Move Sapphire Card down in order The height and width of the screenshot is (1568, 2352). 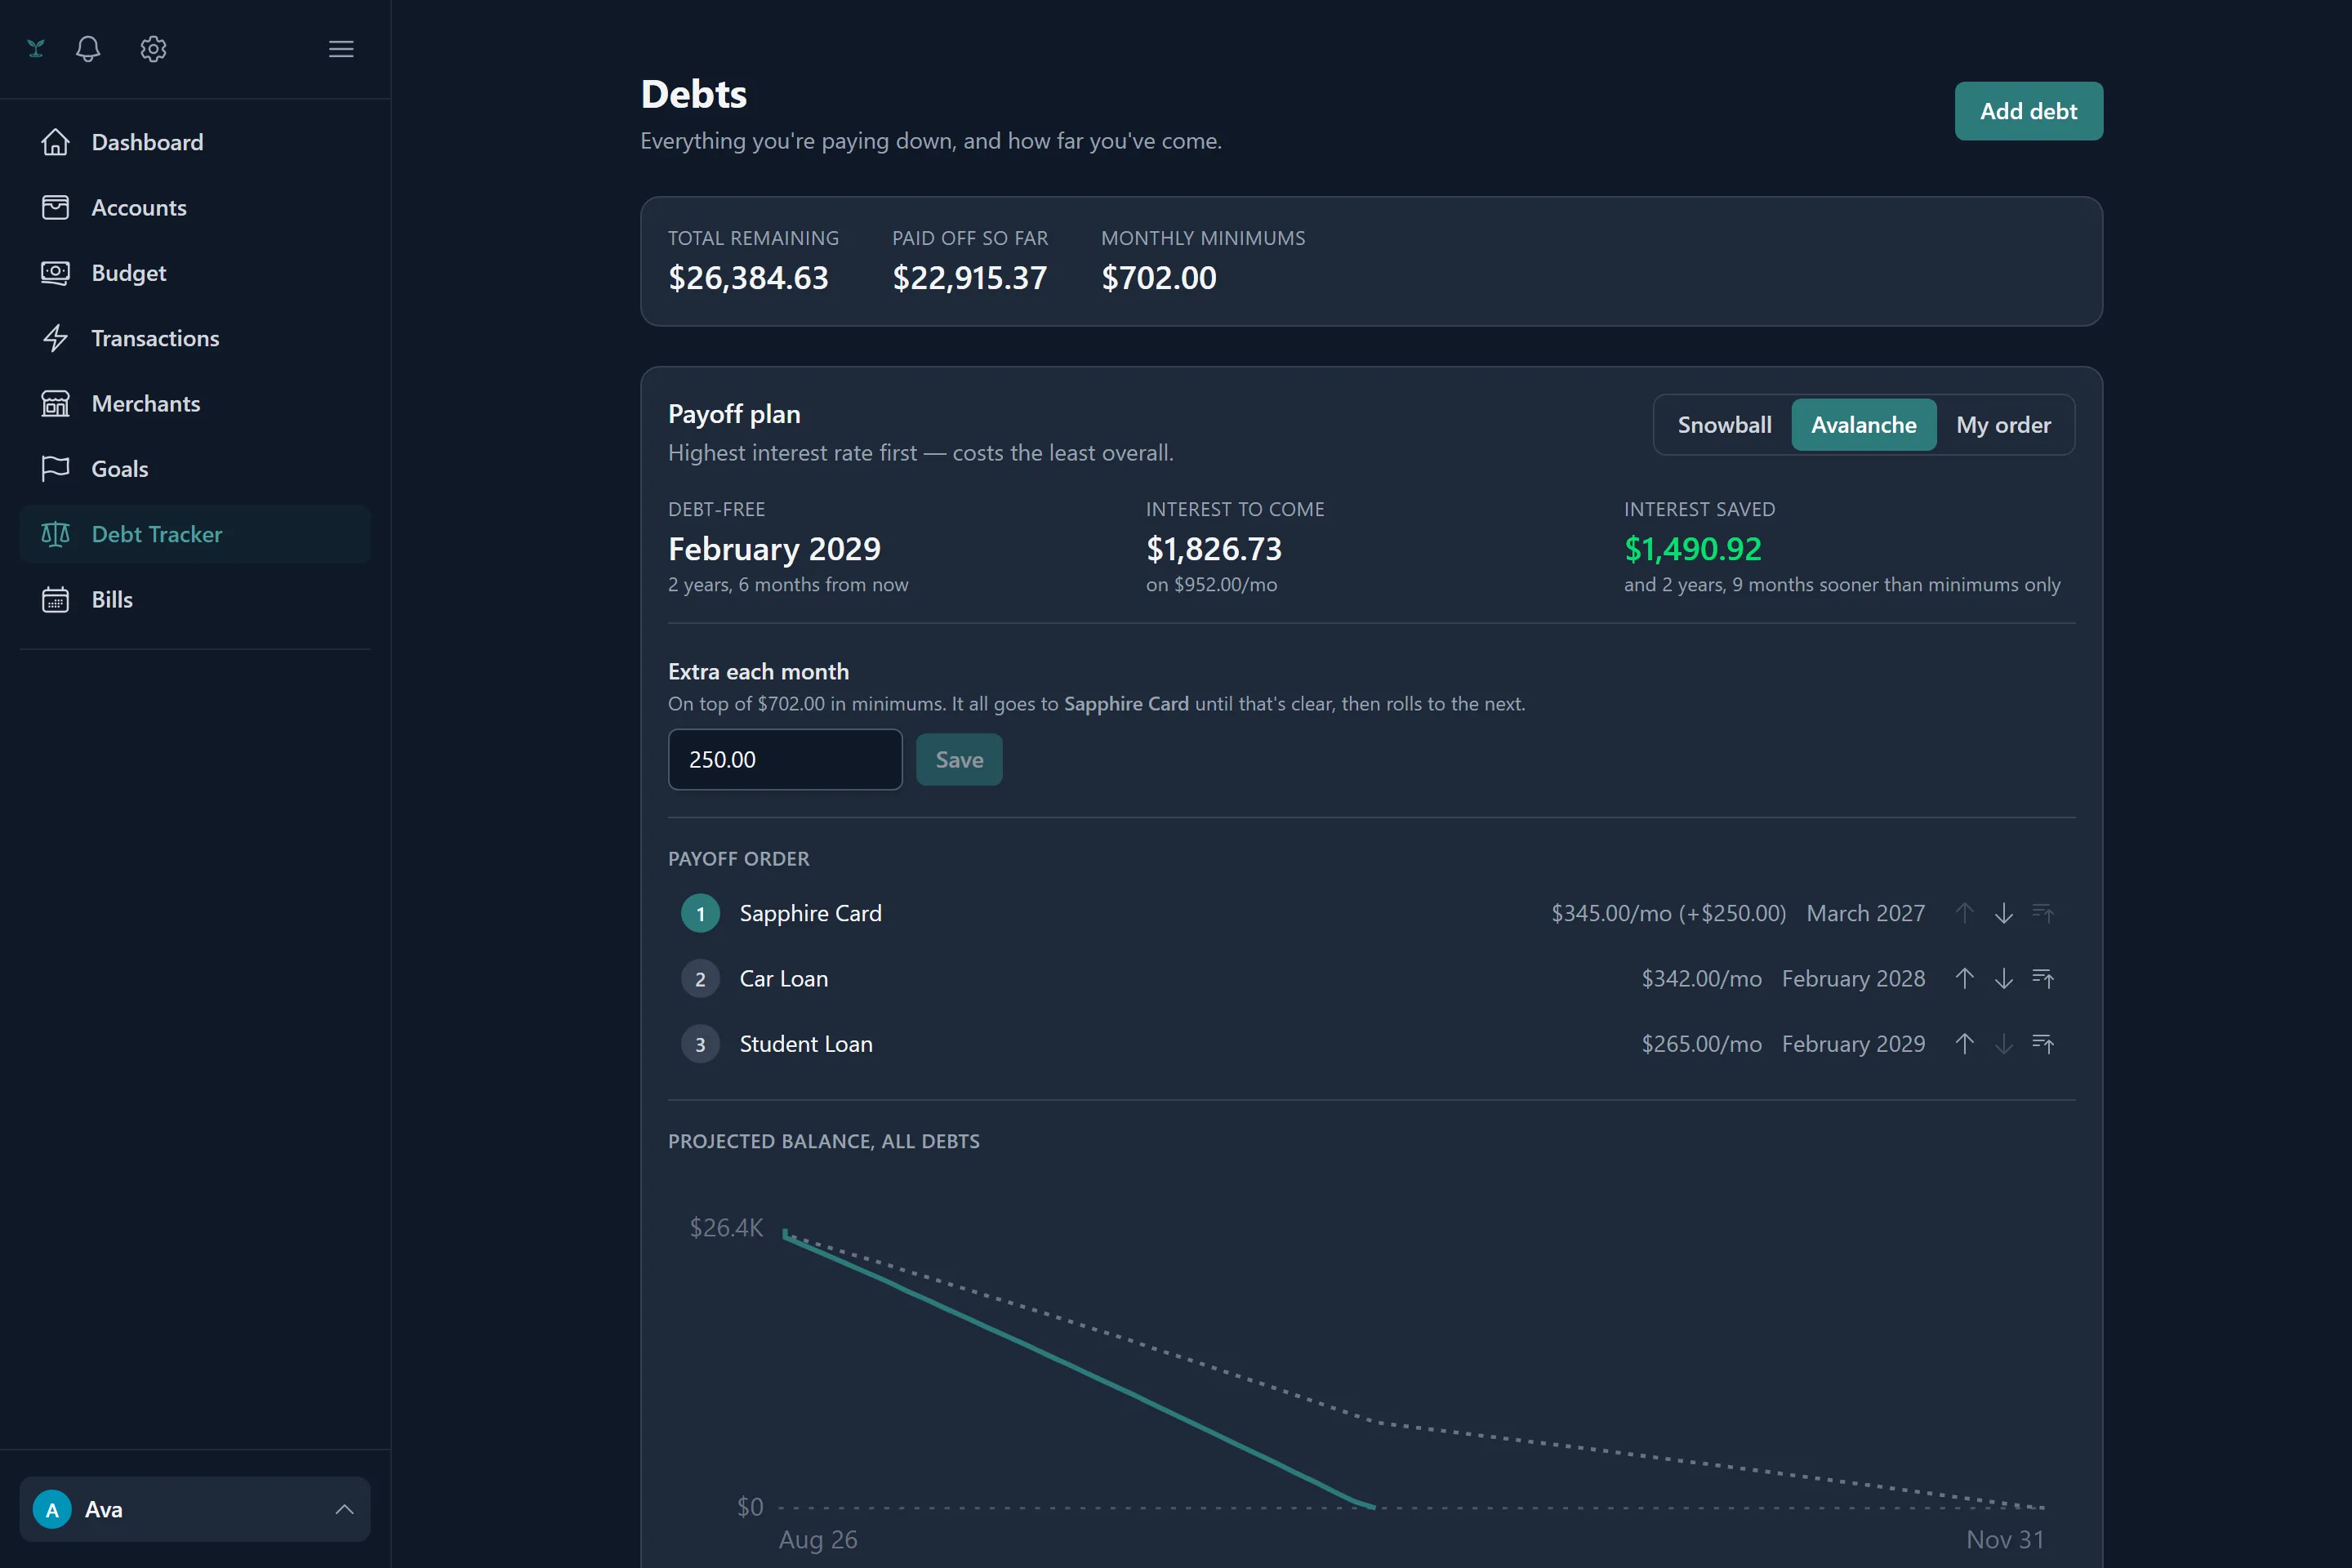[2003, 913]
